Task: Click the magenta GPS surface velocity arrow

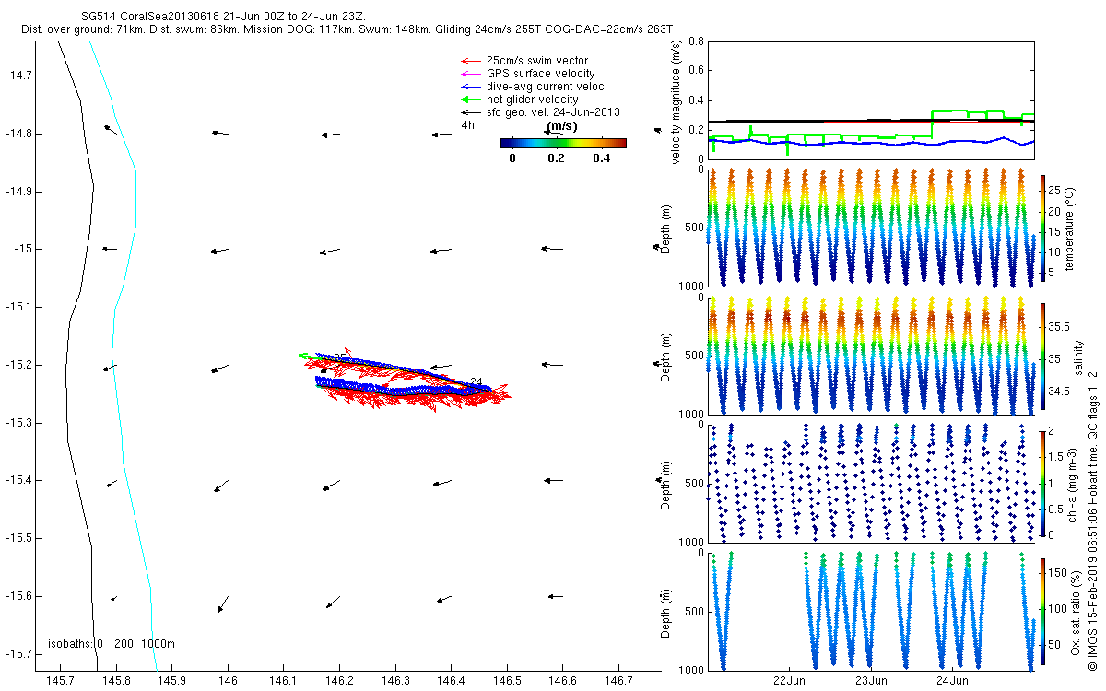Action: coord(471,74)
